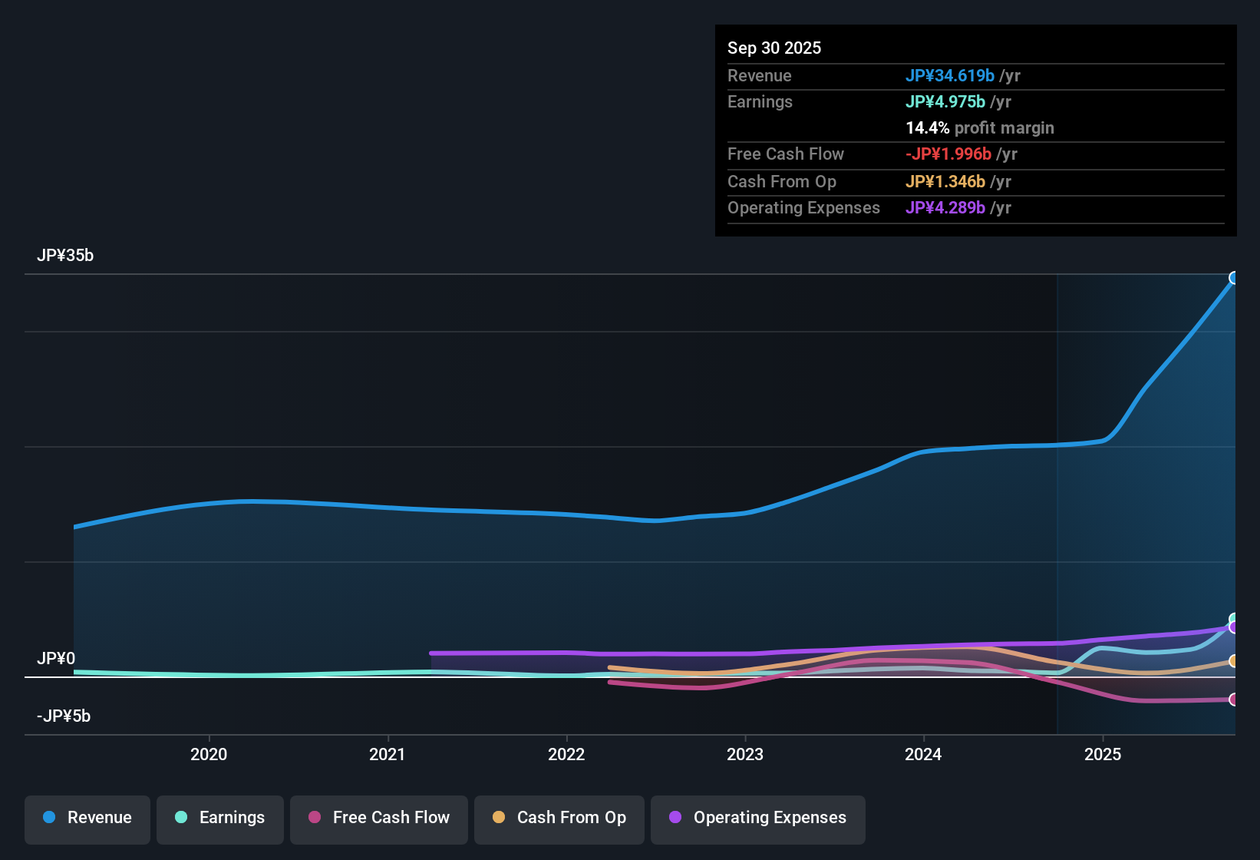Click the JP¥34.619b revenue value
This screenshot has height=860, width=1260.
tap(950, 75)
